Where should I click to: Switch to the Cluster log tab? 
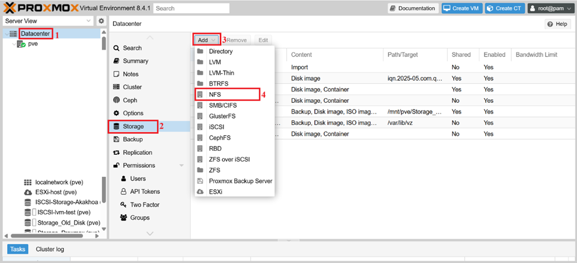(x=50, y=249)
